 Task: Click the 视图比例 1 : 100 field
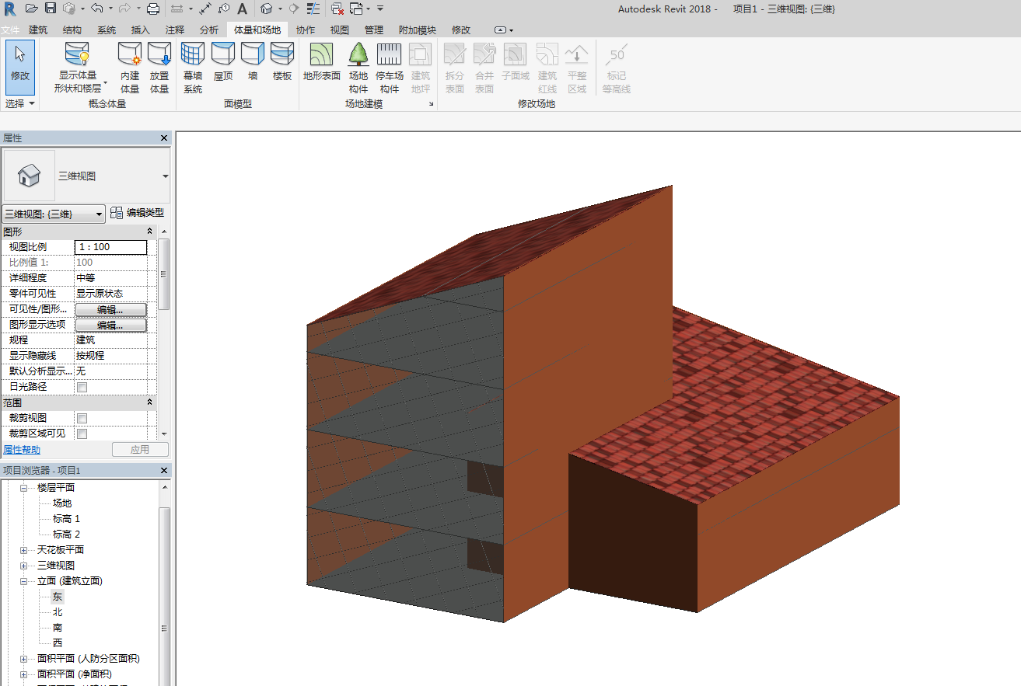[x=110, y=247]
